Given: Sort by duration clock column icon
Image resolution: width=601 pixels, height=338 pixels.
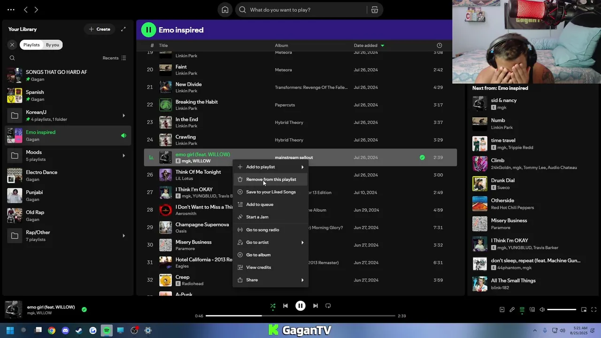Looking at the screenshot, I should (x=439, y=46).
